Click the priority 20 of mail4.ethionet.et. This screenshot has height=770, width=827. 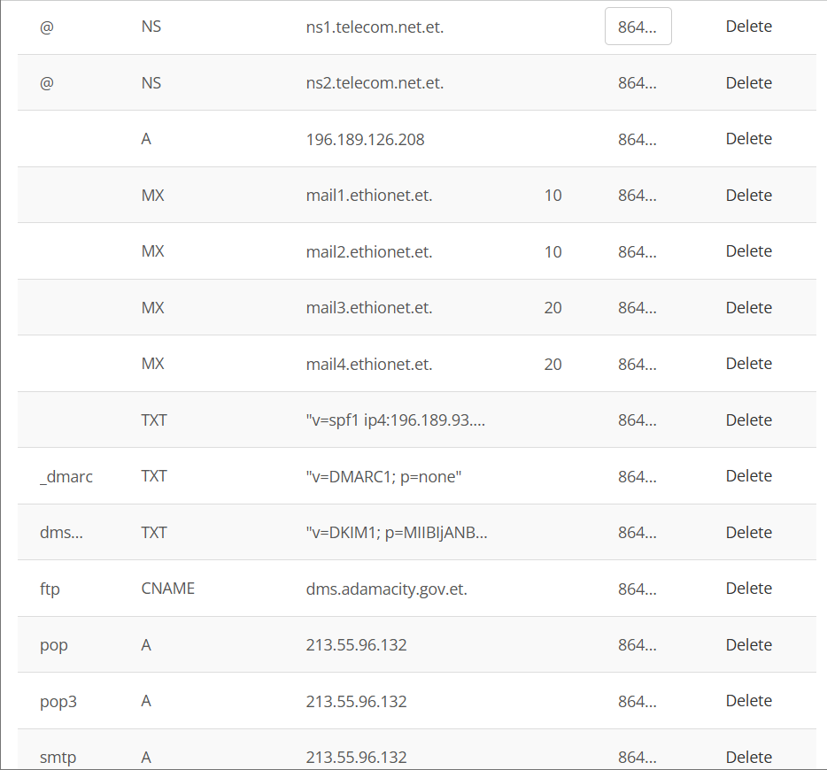[553, 364]
